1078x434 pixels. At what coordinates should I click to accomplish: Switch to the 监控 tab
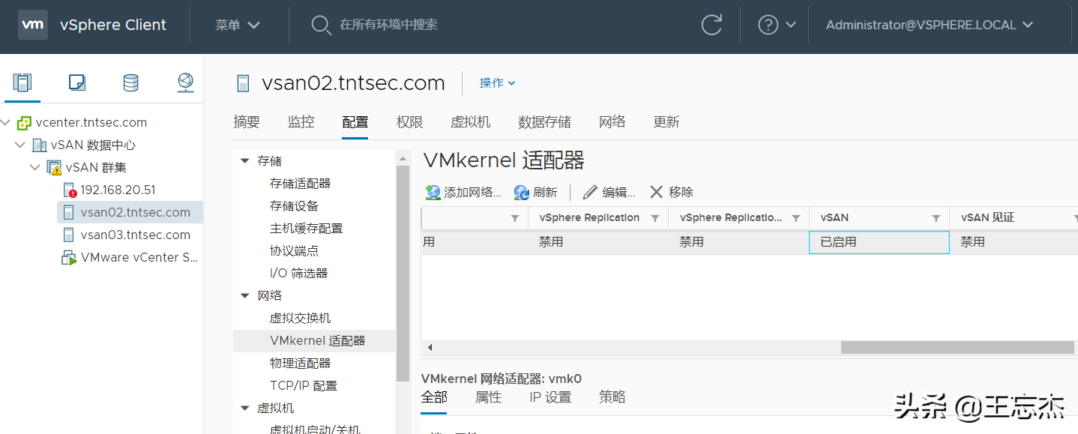pyautogui.click(x=301, y=122)
